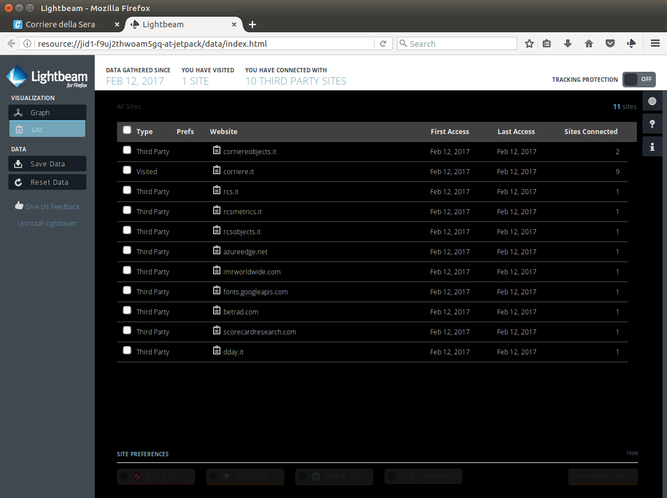Sort by the First Access column header
The width and height of the screenshot is (667, 498).
pos(450,132)
